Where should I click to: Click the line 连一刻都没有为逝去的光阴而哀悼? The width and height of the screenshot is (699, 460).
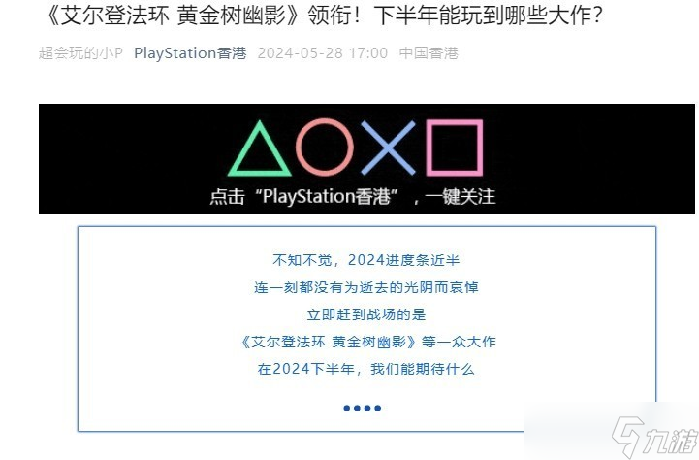(x=366, y=288)
